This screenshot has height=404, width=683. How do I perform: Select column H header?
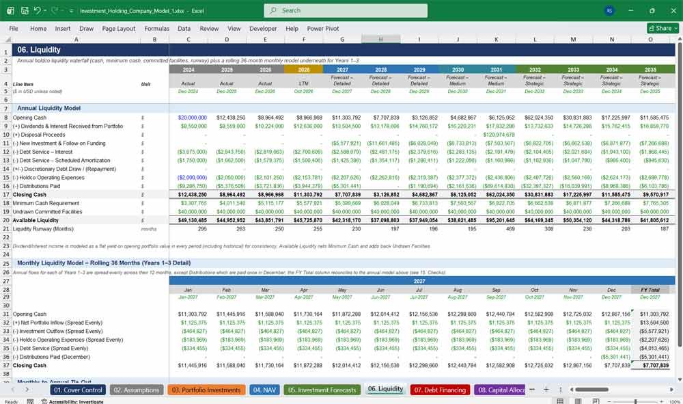[x=380, y=39]
